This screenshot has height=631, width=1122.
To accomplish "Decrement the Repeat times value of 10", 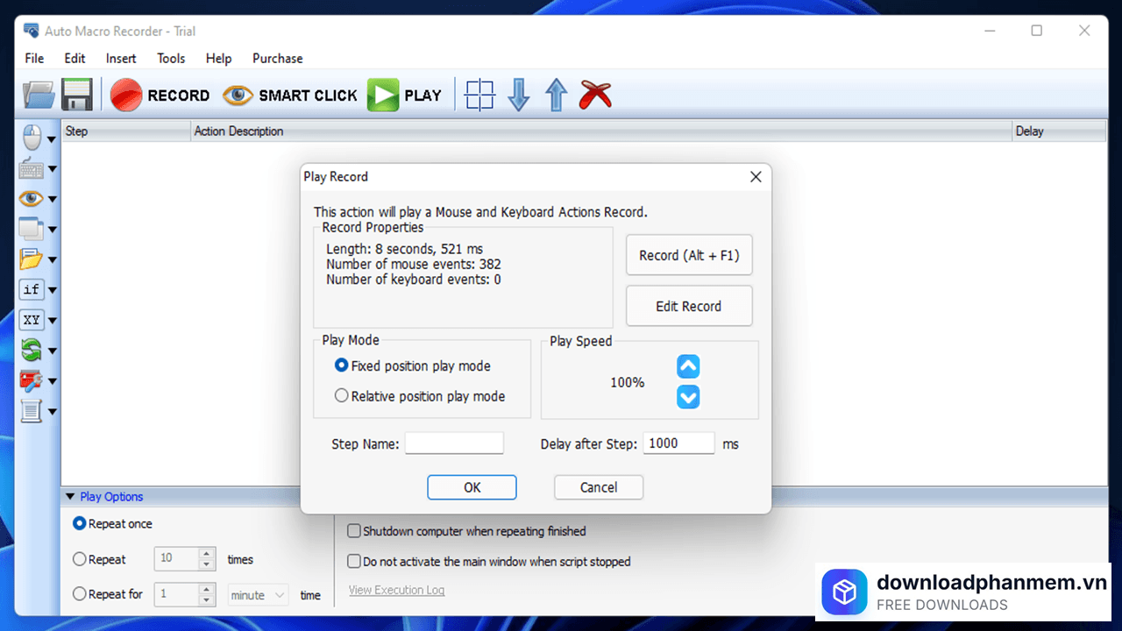I will pyautogui.click(x=207, y=565).
